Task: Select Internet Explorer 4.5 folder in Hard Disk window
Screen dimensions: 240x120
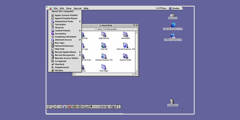Action: 125,46
